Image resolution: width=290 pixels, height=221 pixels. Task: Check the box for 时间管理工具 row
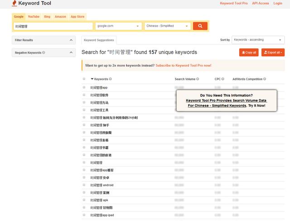84,110
